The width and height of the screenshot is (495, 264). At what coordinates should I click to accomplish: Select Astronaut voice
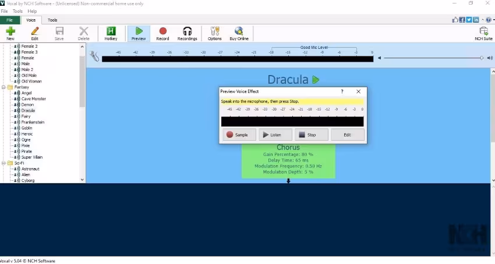point(30,169)
